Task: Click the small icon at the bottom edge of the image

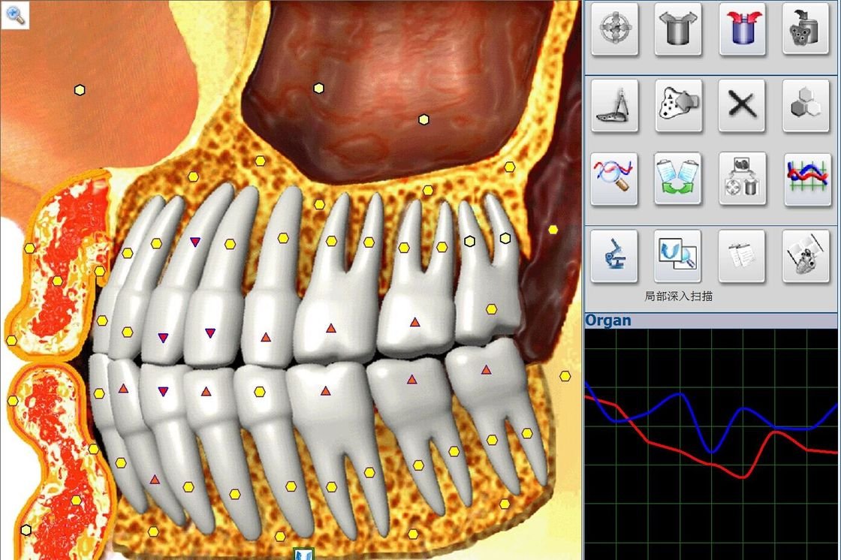Action: 303,554
